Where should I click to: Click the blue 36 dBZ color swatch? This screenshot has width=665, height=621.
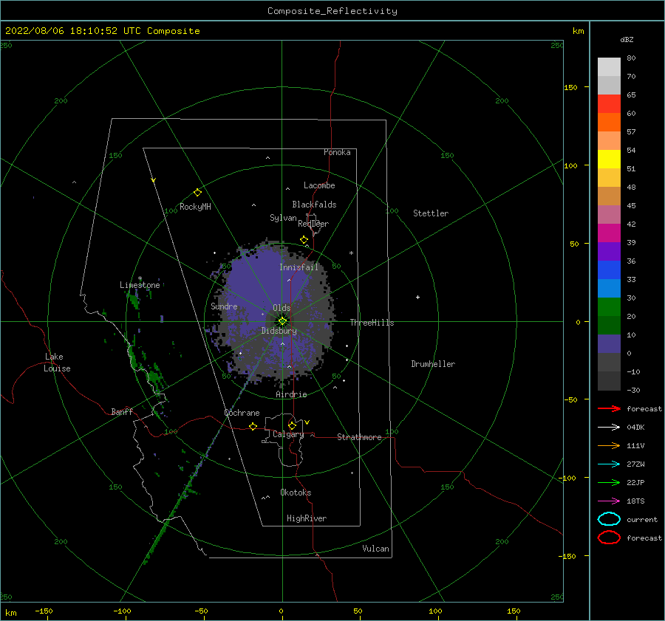[609, 270]
